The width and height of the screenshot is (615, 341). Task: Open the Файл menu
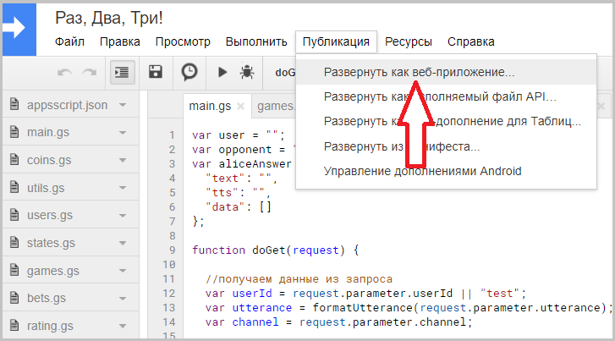point(70,41)
